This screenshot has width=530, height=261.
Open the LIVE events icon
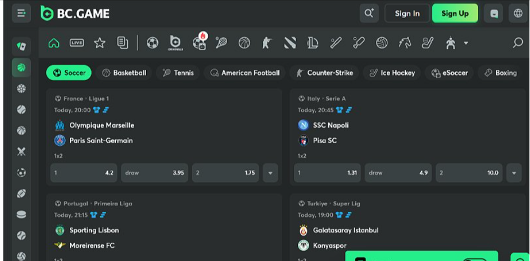pos(77,43)
